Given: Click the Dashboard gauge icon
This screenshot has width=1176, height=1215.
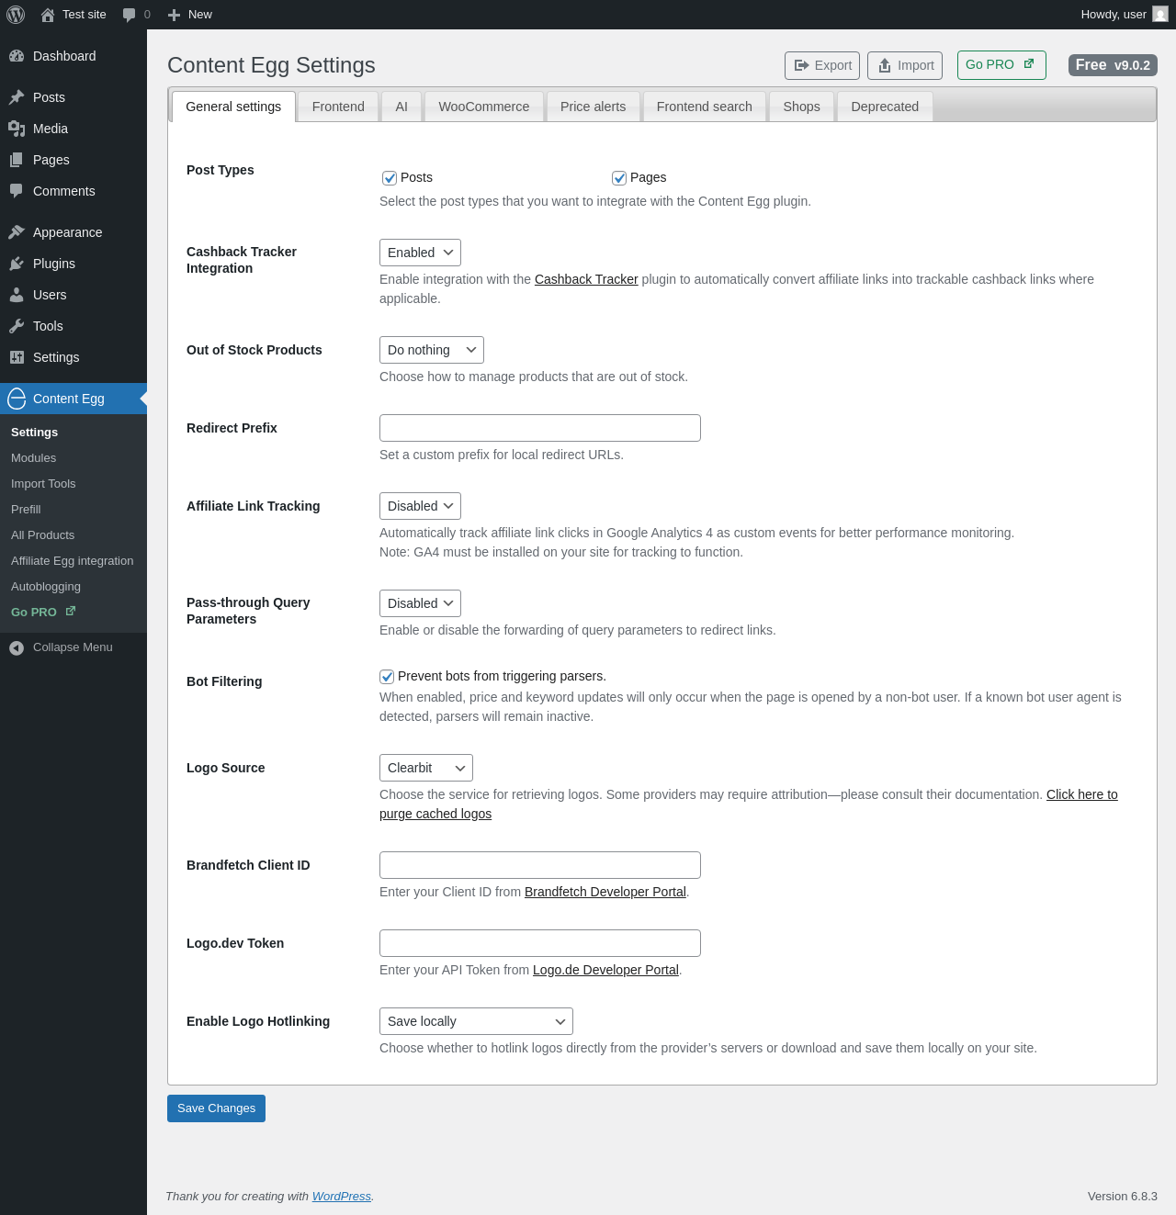Looking at the screenshot, I should click(17, 56).
